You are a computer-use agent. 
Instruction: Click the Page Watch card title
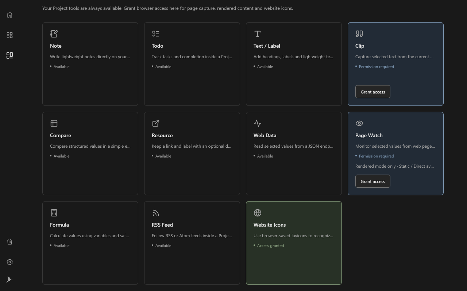point(369,135)
